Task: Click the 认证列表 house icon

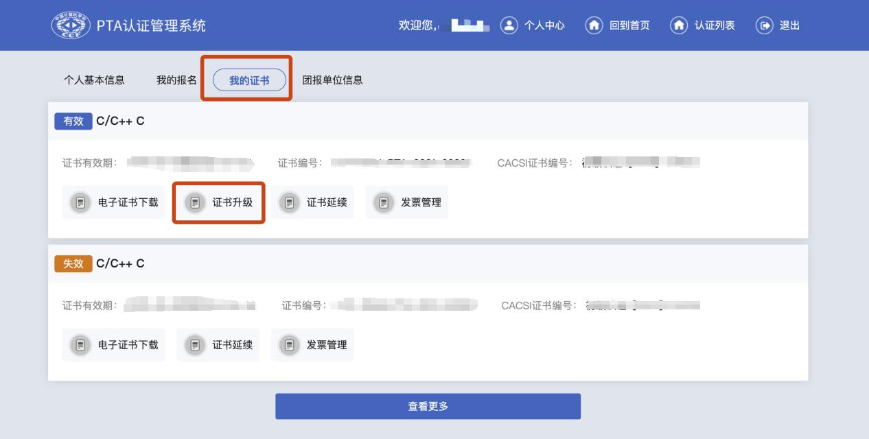Action: [x=679, y=25]
